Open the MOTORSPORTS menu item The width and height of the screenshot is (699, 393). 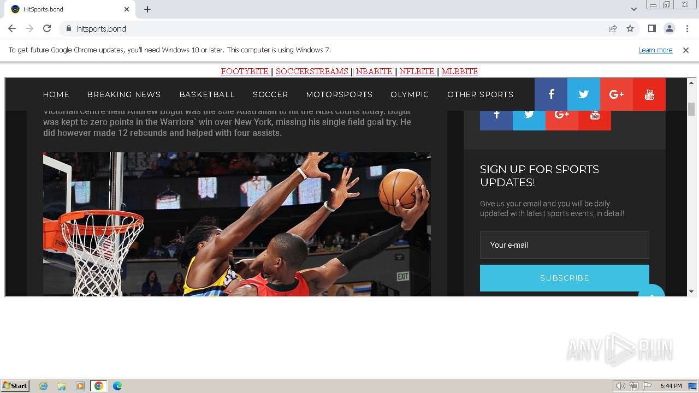[x=339, y=94]
